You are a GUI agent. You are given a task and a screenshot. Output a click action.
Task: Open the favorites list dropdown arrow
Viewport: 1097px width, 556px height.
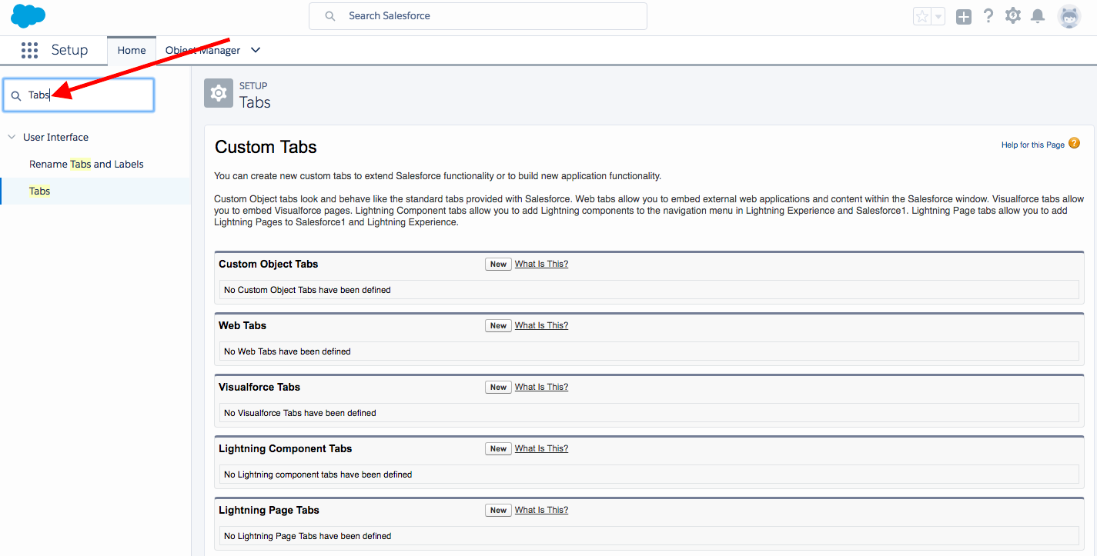pyautogui.click(x=938, y=16)
